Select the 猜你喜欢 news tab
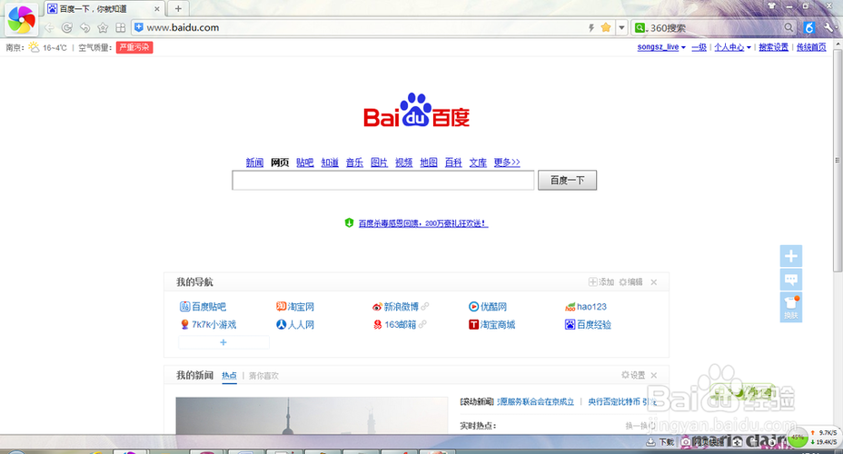 263,376
